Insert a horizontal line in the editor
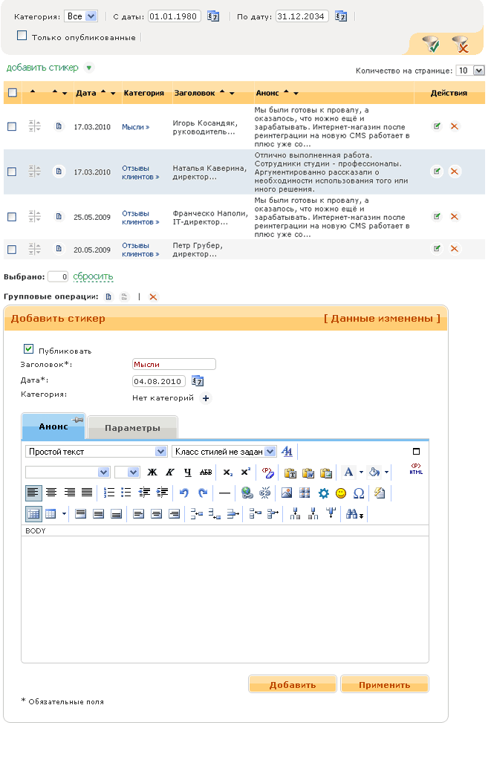 224,493
